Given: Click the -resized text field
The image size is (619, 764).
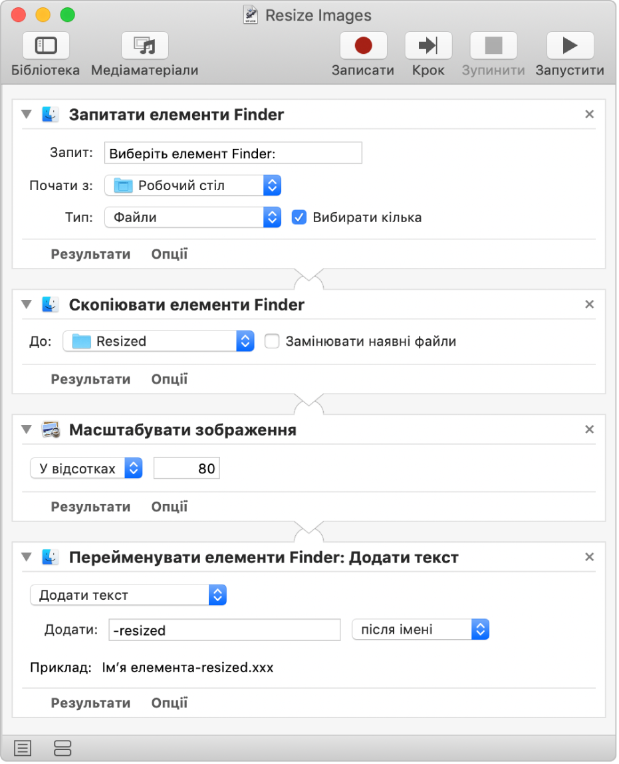Looking at the screenshot, I should (224, 630).
